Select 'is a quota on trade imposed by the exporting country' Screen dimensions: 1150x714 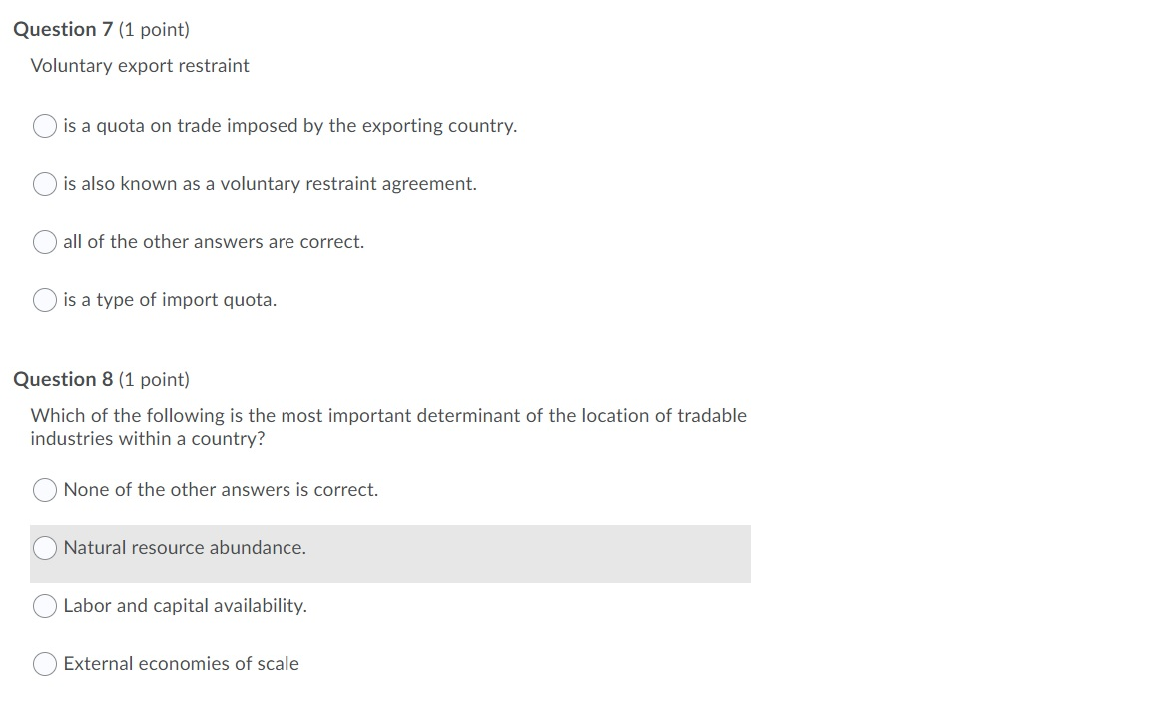coord(44,126)
